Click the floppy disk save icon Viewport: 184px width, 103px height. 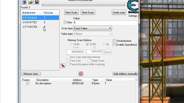(37, 2)
